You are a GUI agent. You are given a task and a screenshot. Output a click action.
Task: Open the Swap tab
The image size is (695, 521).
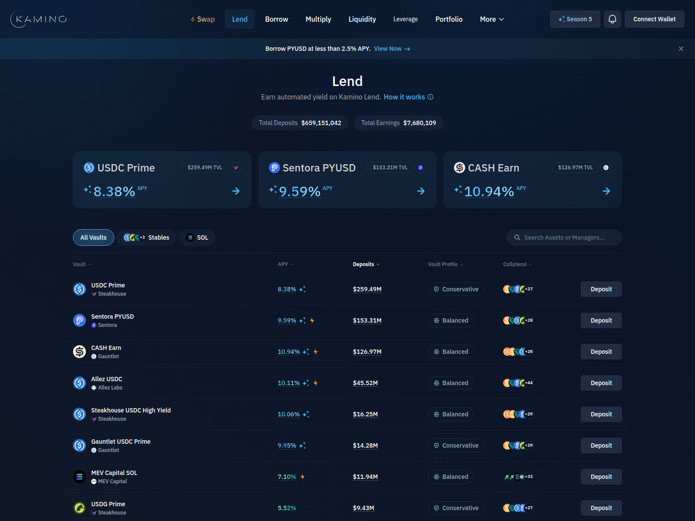tap(202, 19)
